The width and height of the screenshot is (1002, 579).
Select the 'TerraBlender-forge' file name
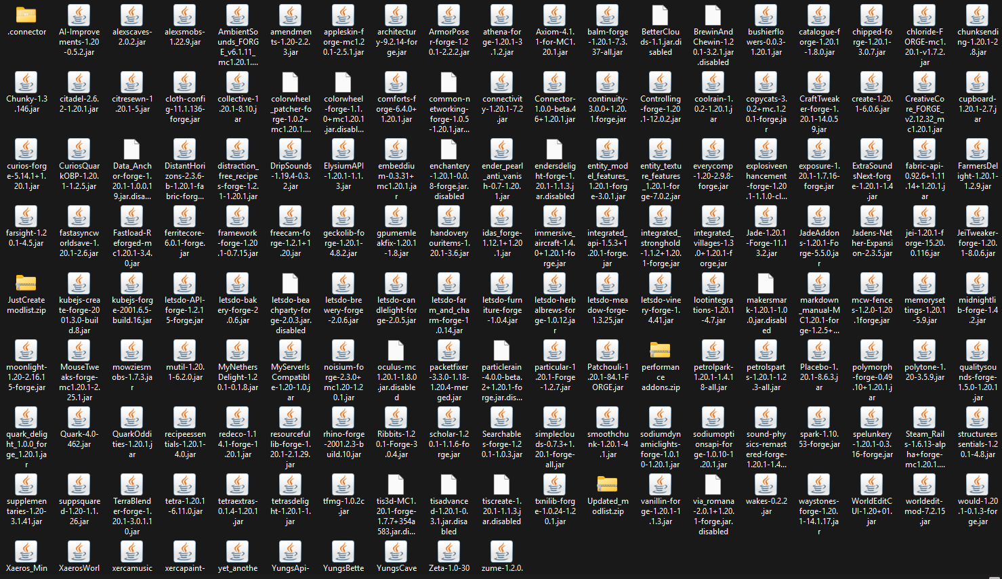point(131,516)
